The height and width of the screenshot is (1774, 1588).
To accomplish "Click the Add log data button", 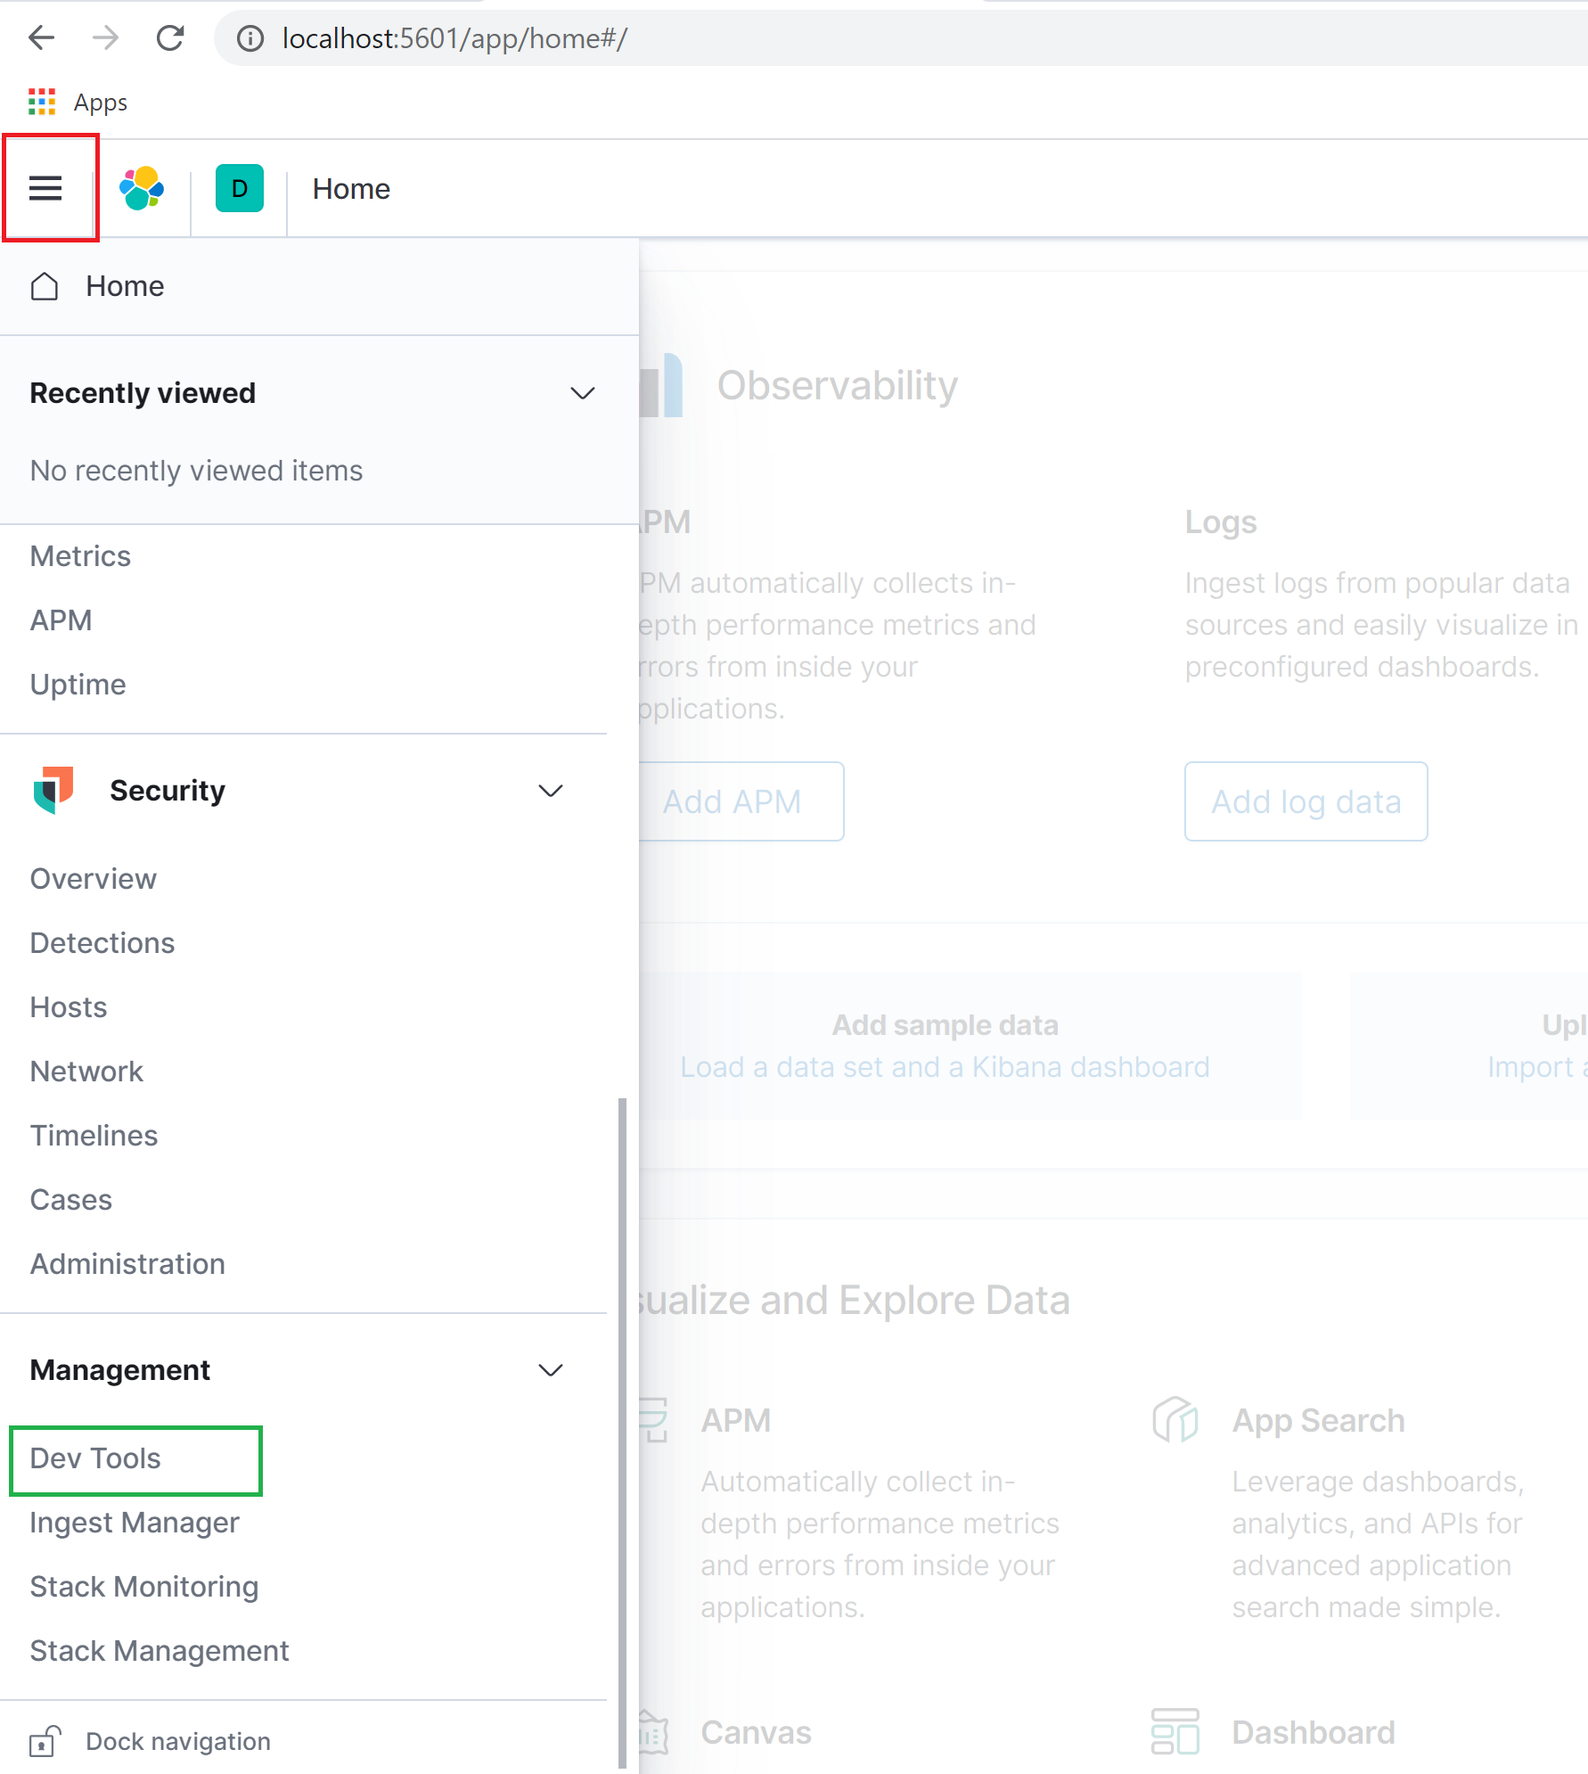I will tap(1306, 801).
